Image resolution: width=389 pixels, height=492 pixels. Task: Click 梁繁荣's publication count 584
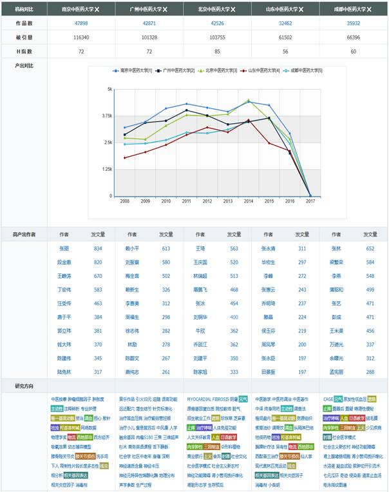point(370,262)
